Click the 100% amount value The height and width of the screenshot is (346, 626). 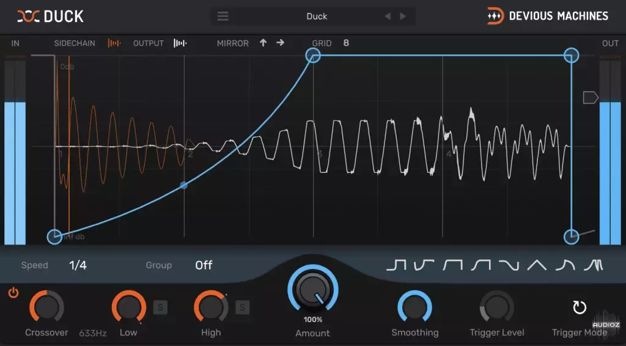pyautogui.click(x=313, y=320)
